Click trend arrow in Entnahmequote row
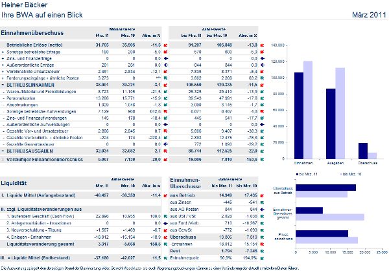 (x=262, y=258)
